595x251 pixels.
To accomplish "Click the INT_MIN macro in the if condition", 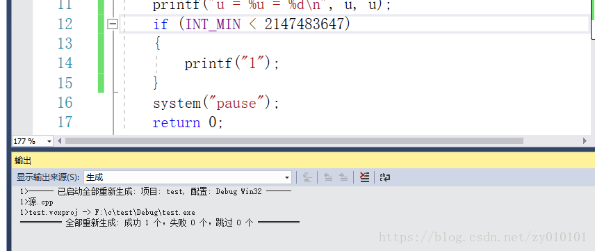I will (213, 24).
